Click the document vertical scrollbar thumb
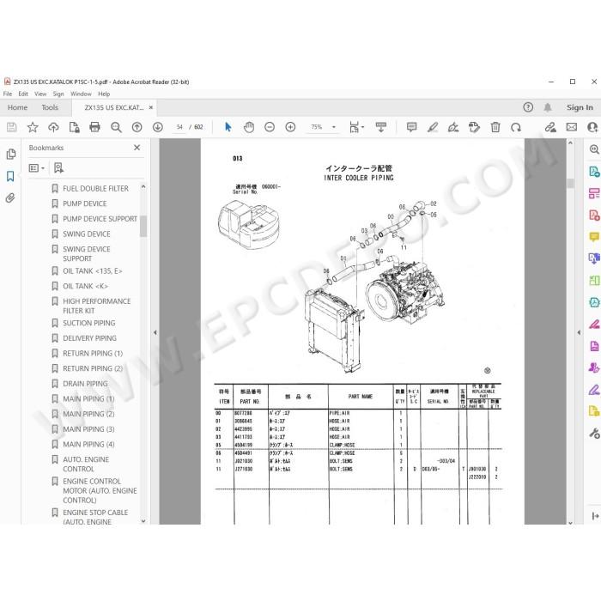 pos(570,183)
